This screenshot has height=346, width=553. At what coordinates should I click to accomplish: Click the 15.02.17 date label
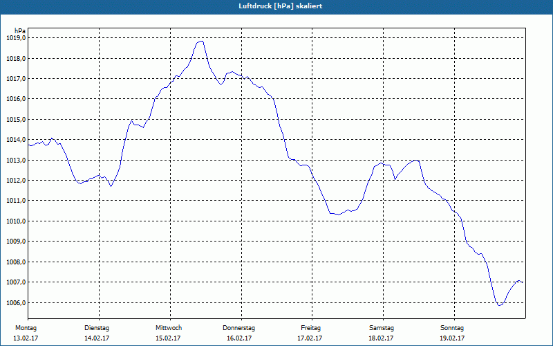[168, 338]
